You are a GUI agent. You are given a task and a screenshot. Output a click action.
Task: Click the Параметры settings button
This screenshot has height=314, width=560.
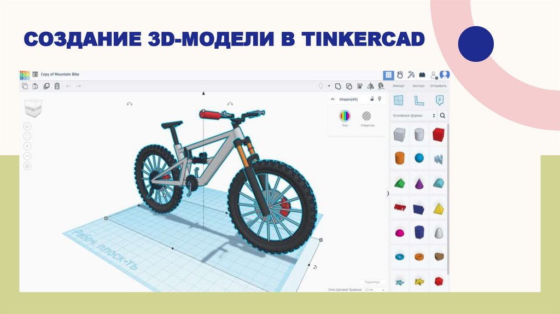pos(372,282)
